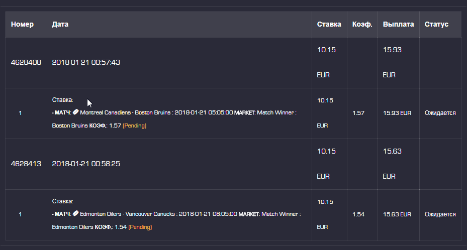This screenshot has height=250, width=467.
Task: Open bet number 4628413
Action: [x=26, y=164]
